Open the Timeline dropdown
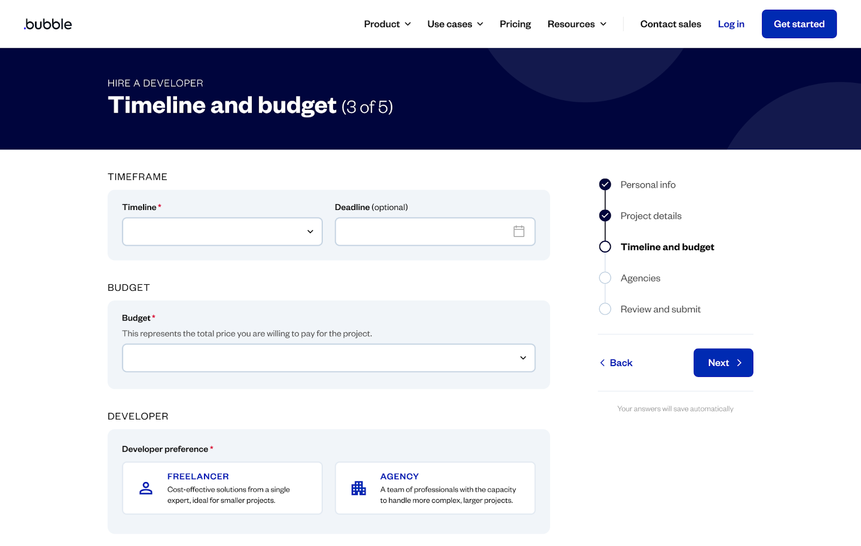This screenshot has height=546, width=861. [x=222, y=232]
